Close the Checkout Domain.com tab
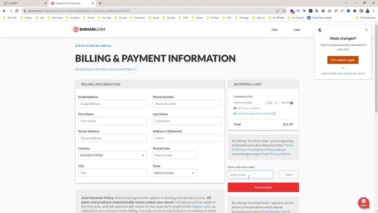The height and width of the screenshot is (213, 378). [x=93, y=4]
